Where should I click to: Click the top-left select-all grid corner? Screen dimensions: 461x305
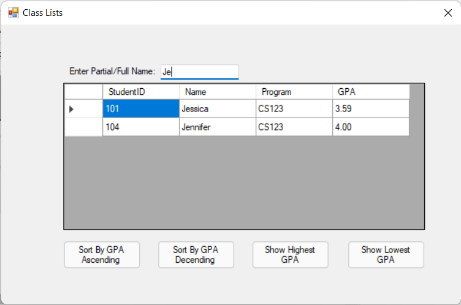(x=83, y=92)
